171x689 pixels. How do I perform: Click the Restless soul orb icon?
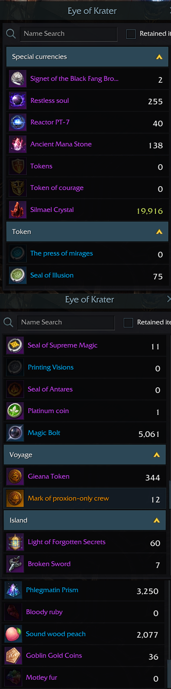tap(17, 101)
